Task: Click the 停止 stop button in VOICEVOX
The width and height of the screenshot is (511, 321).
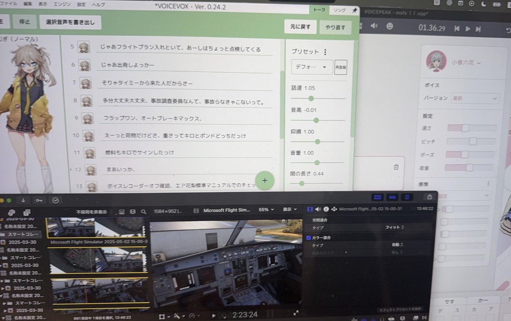Action: click(25, 22)
